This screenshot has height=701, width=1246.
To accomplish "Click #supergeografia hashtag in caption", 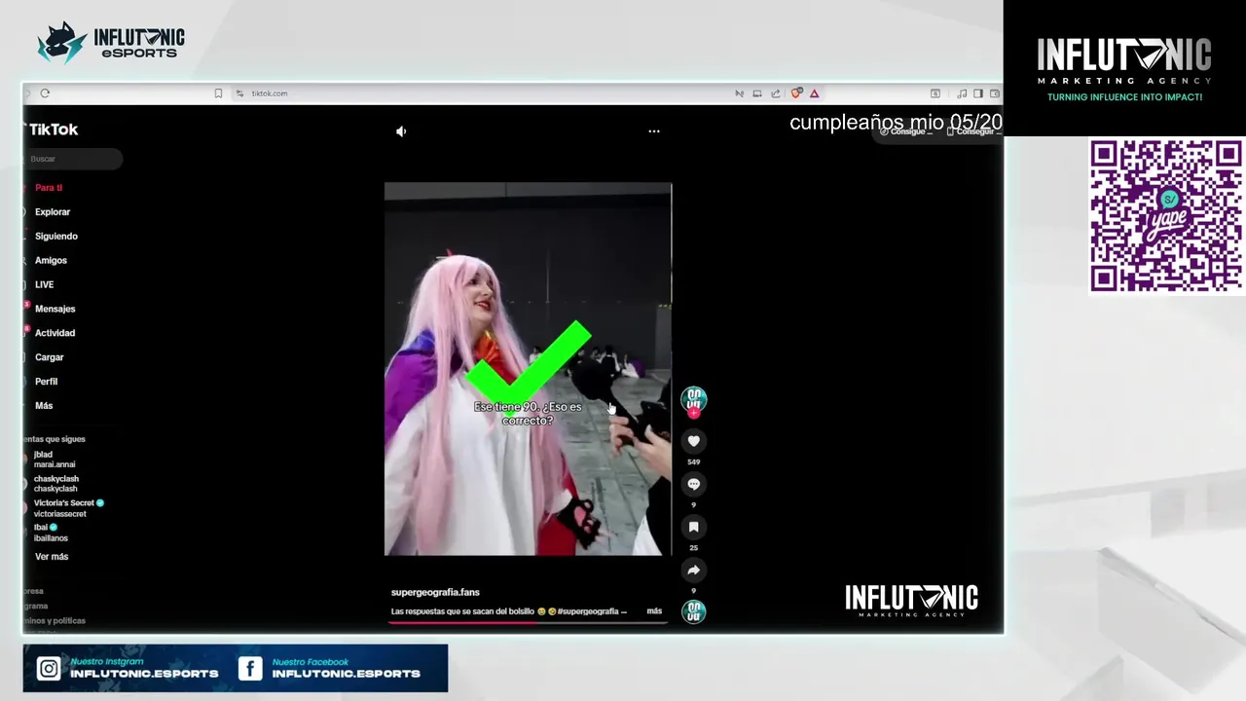I will coord(589,611).
